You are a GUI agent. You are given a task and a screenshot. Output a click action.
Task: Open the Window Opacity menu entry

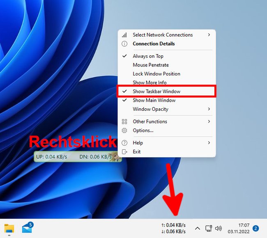167,109
